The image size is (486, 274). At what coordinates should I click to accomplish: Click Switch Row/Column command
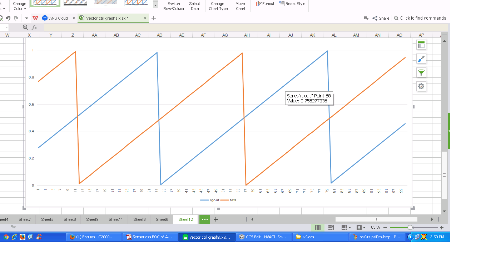tap(174, 6)
